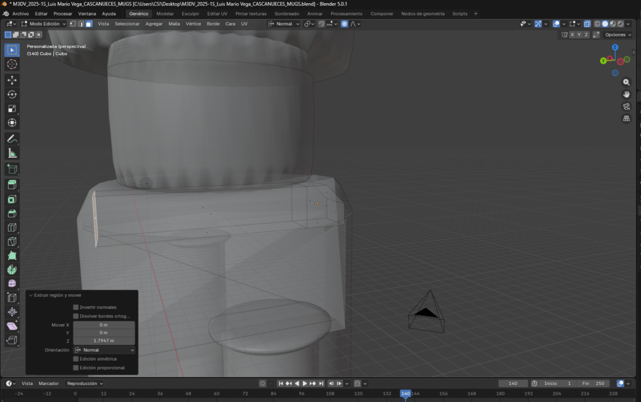Switch to rendered viewport shading
The width and height of the screenshot is (641, 402).
620,24
